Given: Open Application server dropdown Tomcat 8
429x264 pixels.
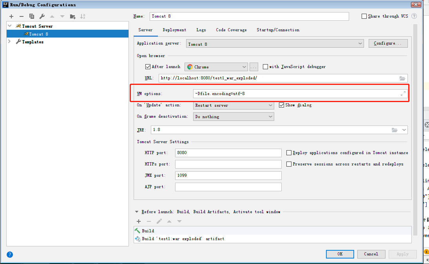Looking at the screenshot, I should 275,44.
